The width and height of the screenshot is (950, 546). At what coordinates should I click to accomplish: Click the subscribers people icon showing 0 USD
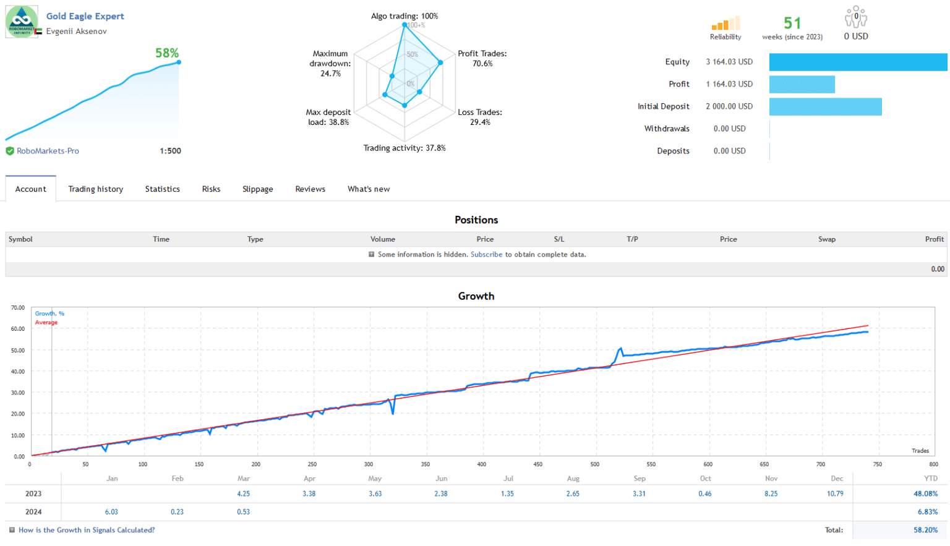pyautogui.click(x=855, y=15)
